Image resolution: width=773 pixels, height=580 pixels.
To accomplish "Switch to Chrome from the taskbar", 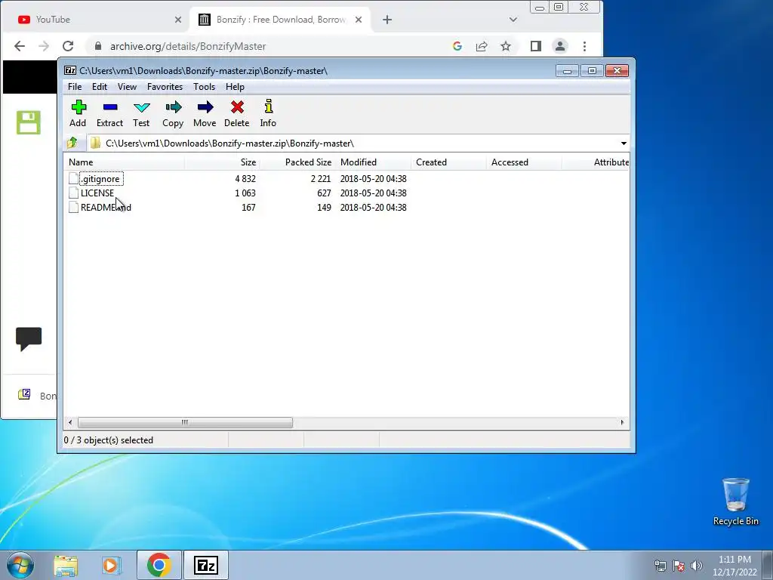I will [x=159, y=565].
